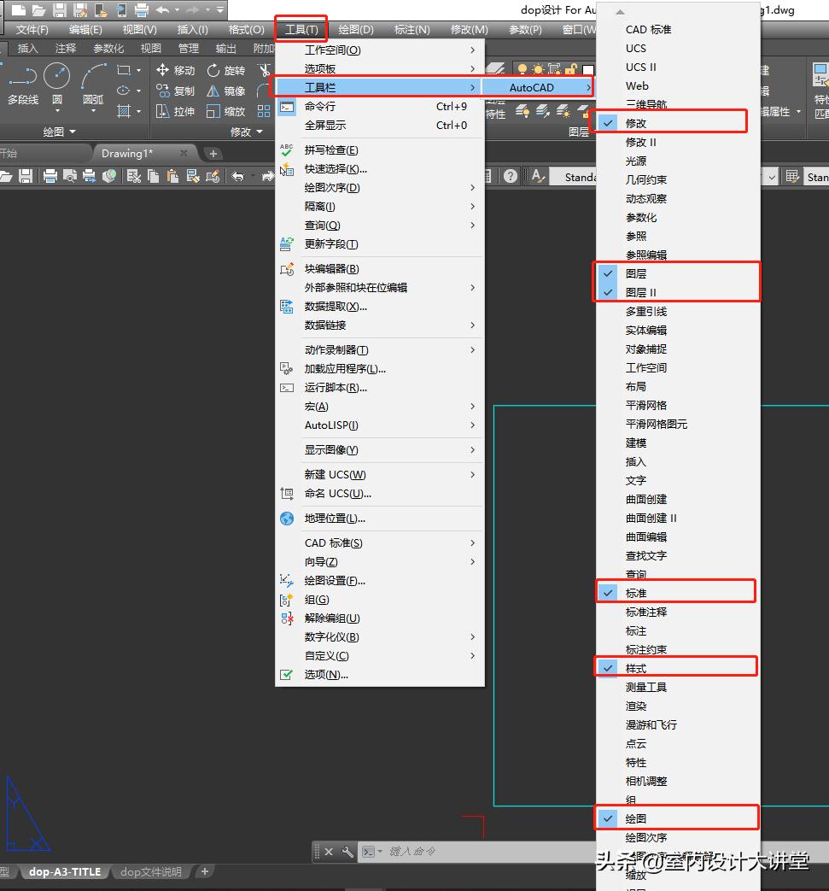The height and width of the screenshot is (891, 829).
Task: Enable the 对象捕捉 toolbar
Action: click(646, 349)
